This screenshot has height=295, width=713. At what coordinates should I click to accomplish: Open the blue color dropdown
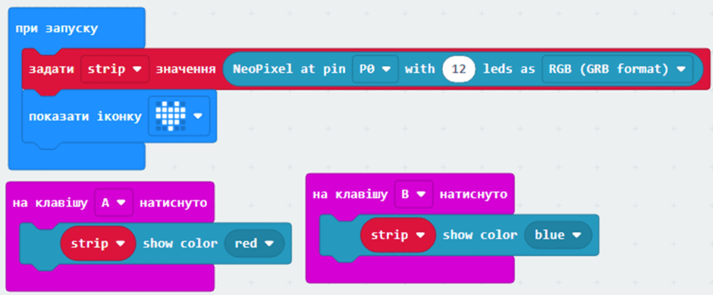point(558,235)
